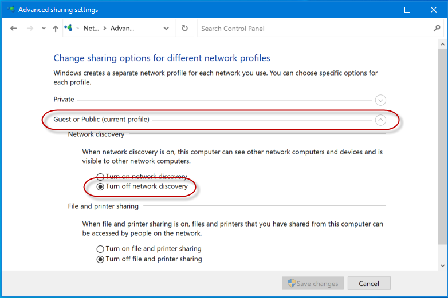Click the 'Advan...' breadcrumb in address bar
448x298 pixels.
(x=122, y=29)
